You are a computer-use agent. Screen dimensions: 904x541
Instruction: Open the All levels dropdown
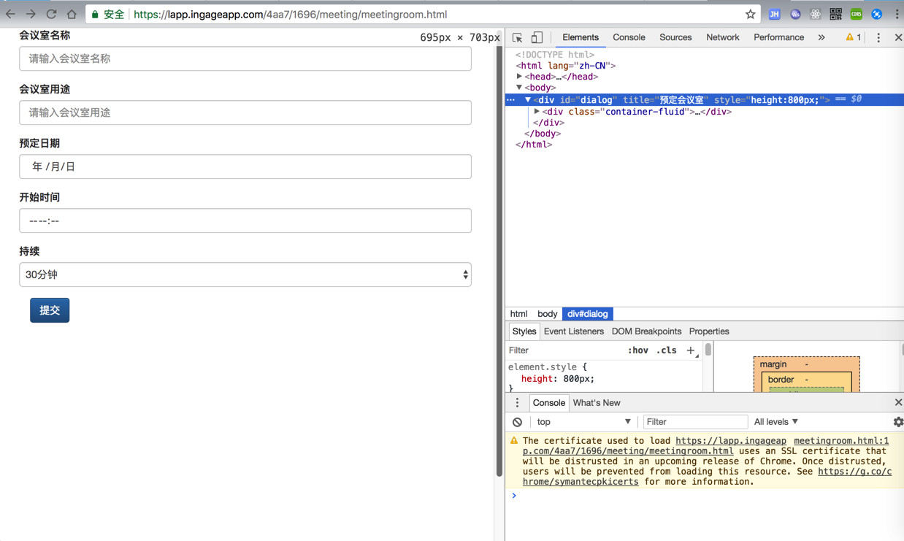(x=776, y=422)
